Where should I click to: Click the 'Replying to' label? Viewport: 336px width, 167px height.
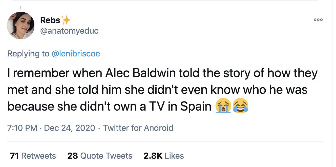tap(28, 54)
